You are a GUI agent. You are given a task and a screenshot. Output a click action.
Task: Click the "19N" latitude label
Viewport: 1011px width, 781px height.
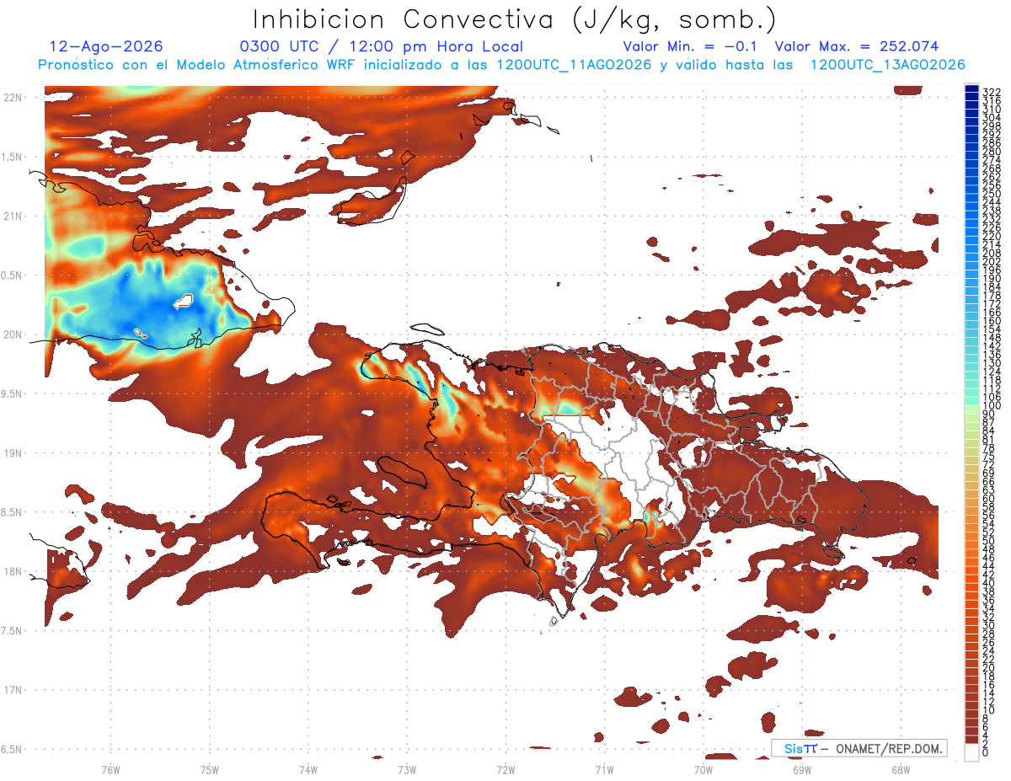[13, 453]
